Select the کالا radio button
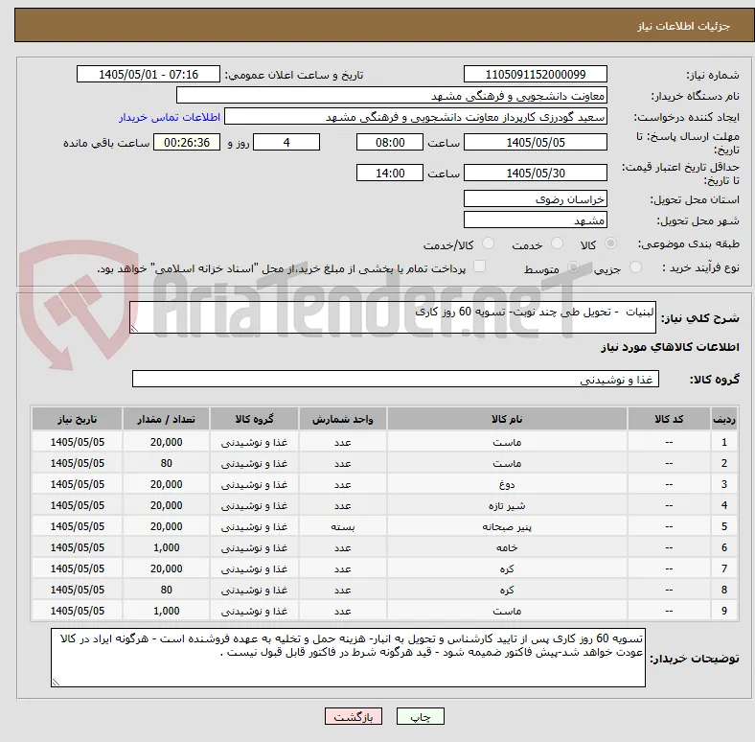The height and width of the screenshot is (742, 755). tap(610, 243)
